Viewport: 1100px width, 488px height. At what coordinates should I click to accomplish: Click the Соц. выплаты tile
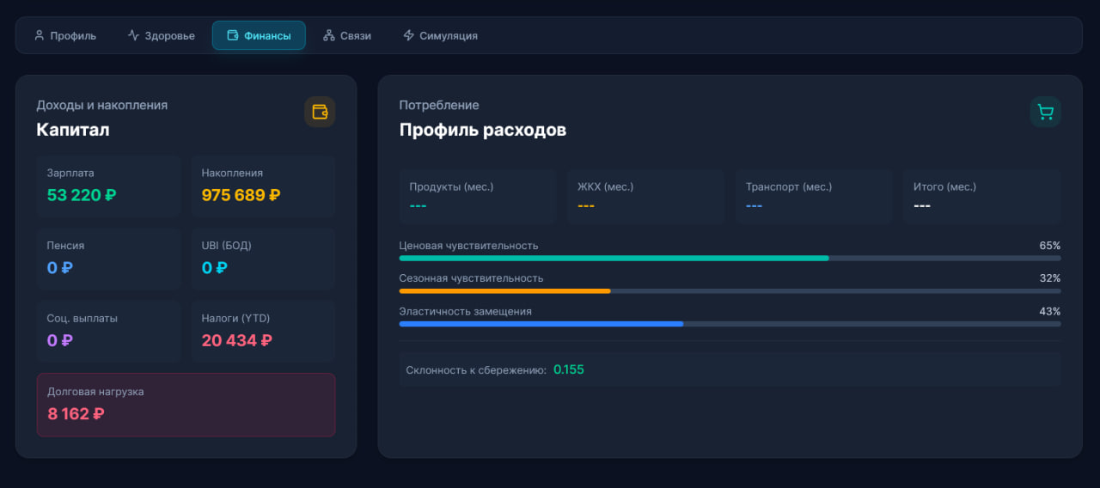click(x=108, y=331)
